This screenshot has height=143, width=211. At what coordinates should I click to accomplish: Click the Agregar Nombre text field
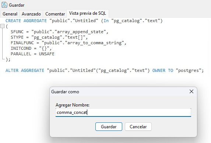(123, 112)
